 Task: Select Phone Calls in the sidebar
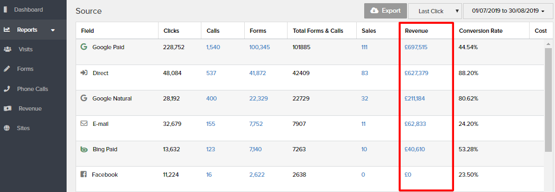(33, 89)
